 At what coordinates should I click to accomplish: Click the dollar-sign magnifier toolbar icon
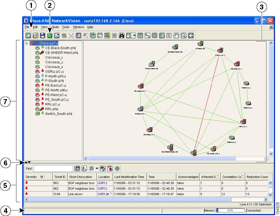107,36
